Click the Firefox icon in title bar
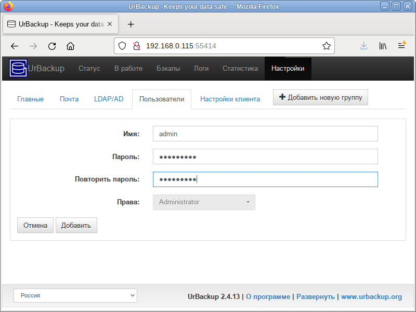 tap(8, 6)
